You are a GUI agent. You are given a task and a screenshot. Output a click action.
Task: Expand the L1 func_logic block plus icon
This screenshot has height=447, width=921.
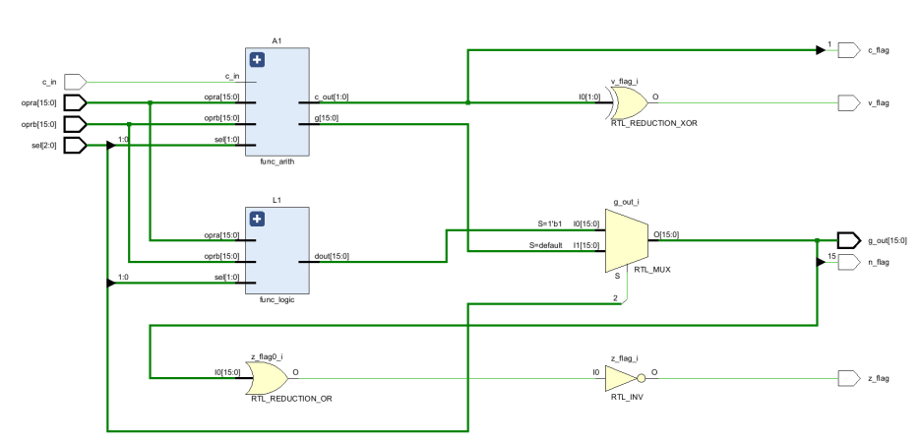click(x=257, y=220)
